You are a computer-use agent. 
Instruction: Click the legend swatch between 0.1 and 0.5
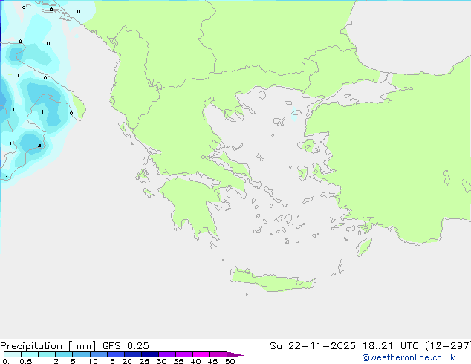[13, 354]
